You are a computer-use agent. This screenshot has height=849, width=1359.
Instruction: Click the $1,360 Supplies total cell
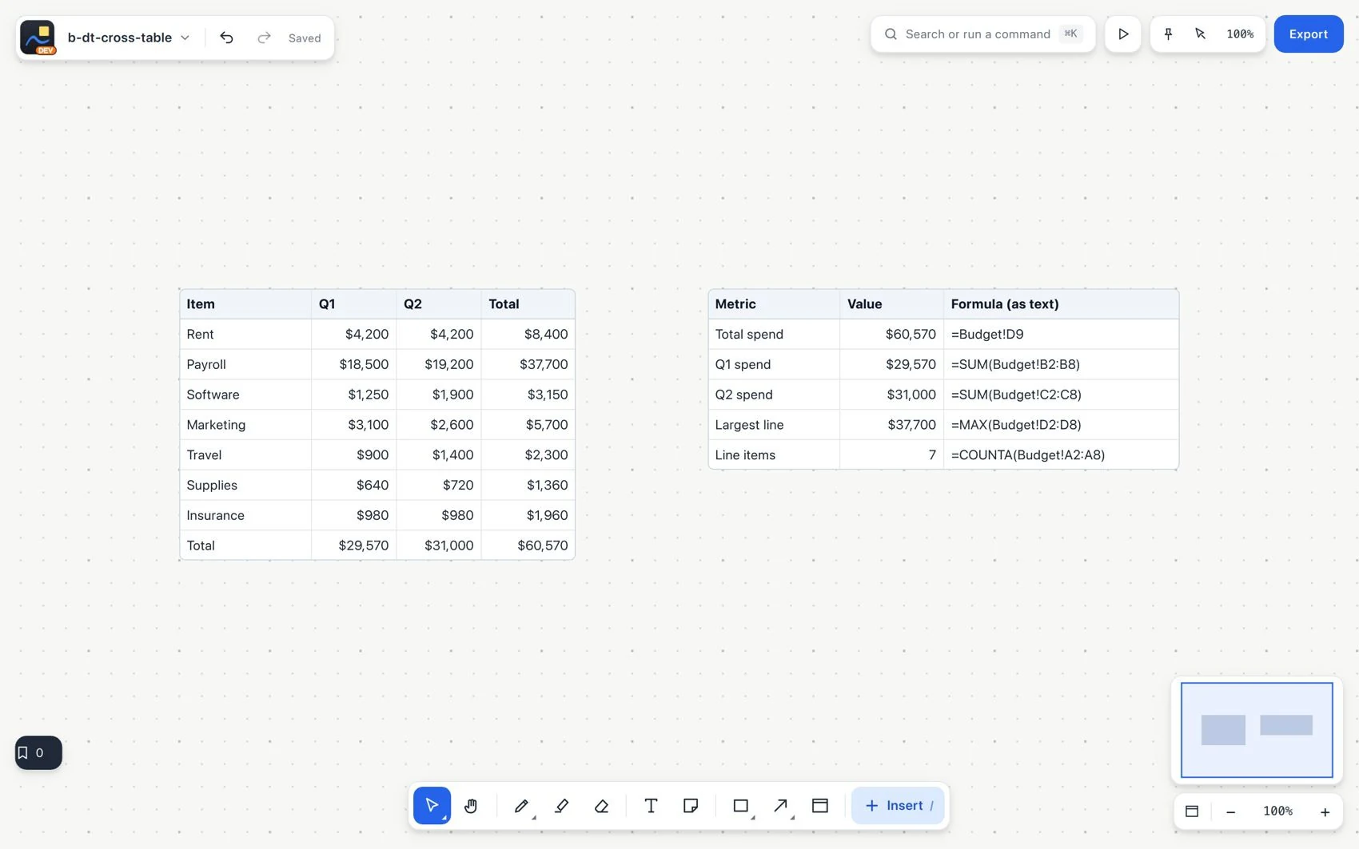point(528,485)
